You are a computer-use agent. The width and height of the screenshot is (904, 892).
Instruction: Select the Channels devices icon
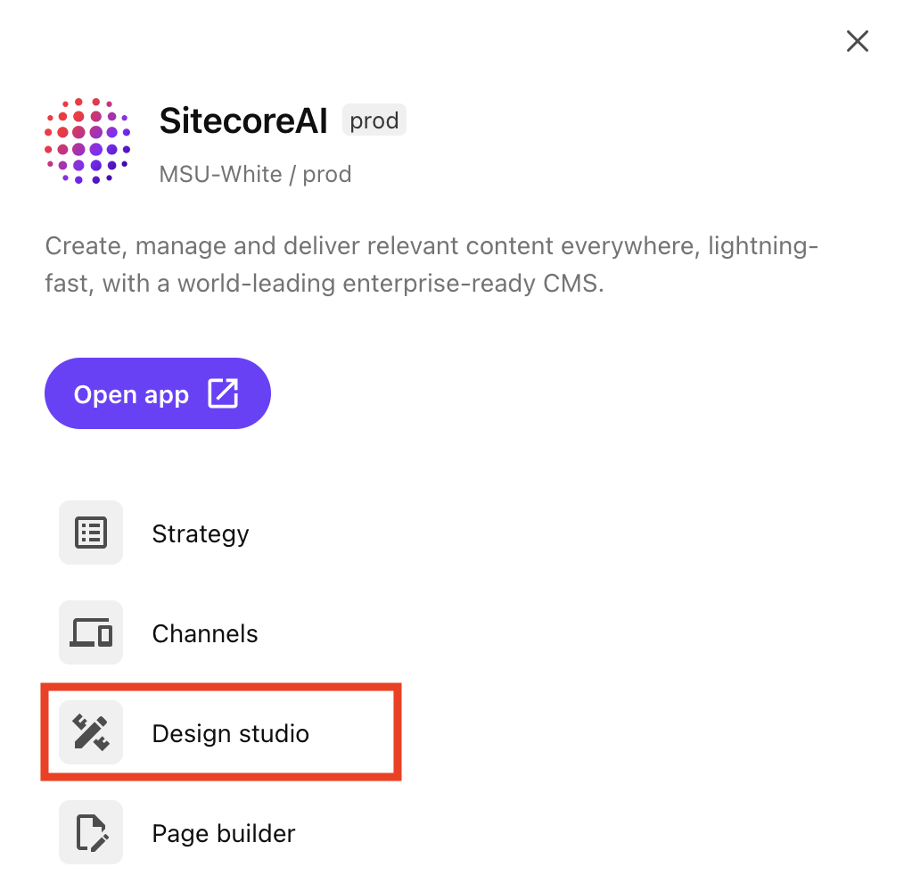[x=90, y=632]
